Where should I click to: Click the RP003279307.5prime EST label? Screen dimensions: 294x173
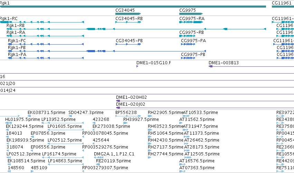tap(105, 168)
